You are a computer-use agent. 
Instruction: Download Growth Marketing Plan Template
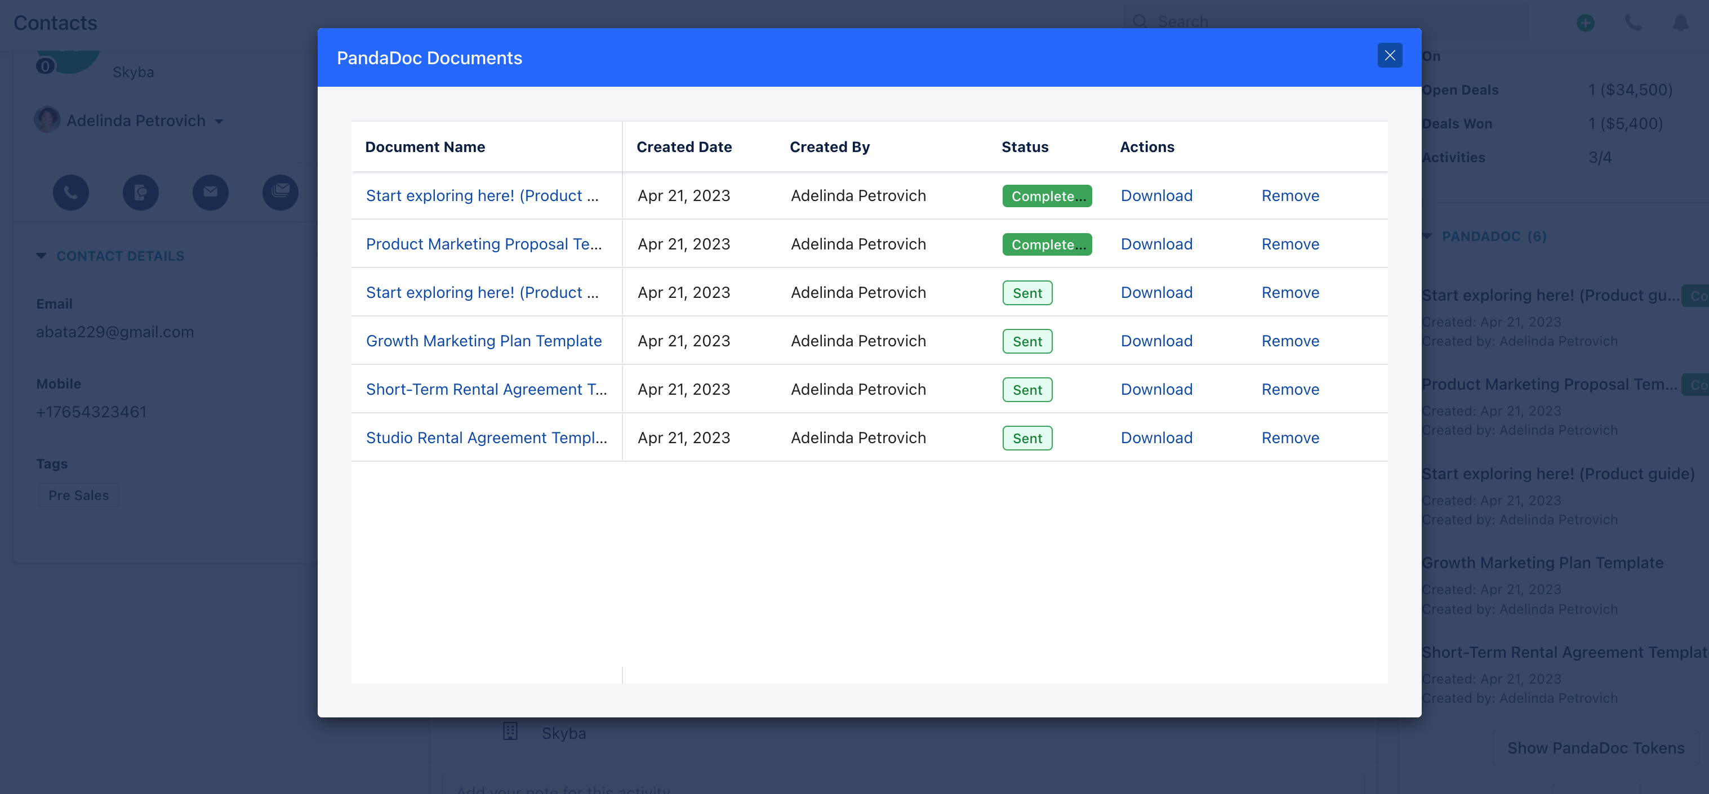pyautogui.click(x=1156, y=341)
